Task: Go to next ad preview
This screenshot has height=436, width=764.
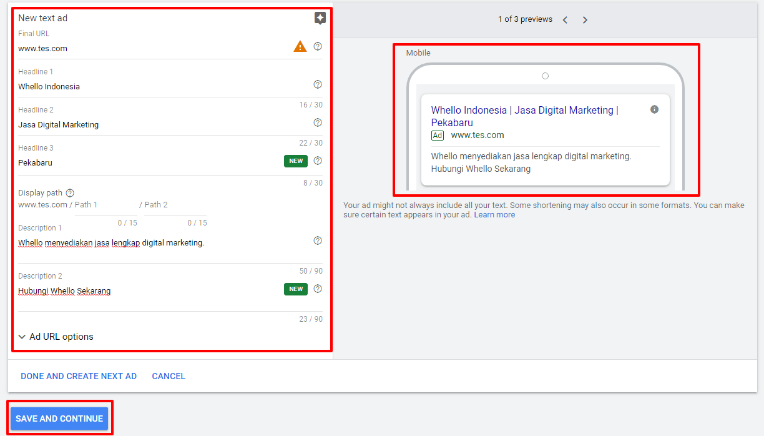Action: 585,20
